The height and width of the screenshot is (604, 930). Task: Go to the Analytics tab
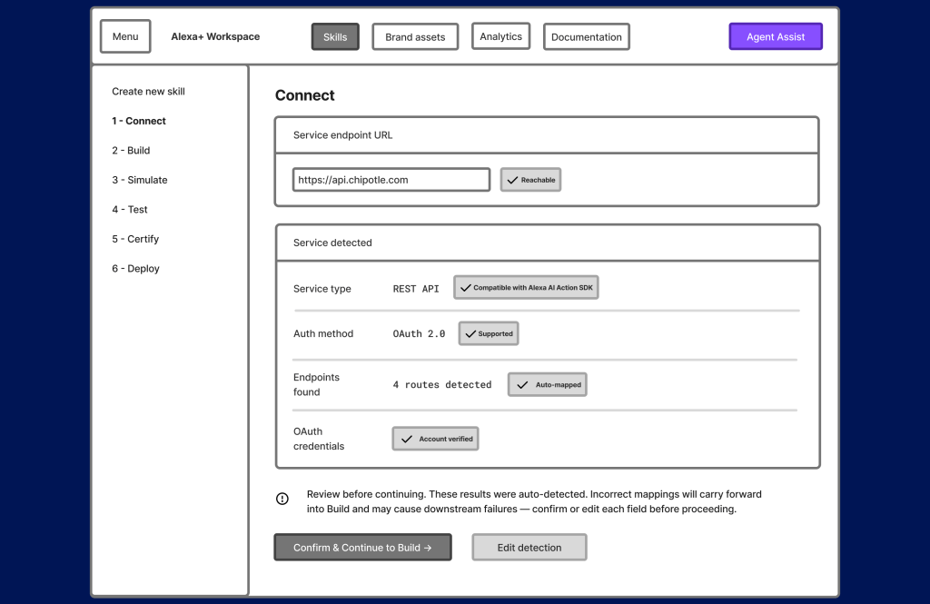point(500,36)
